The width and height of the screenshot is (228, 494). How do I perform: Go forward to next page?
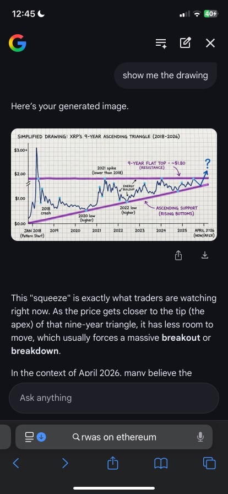(65, 463)
